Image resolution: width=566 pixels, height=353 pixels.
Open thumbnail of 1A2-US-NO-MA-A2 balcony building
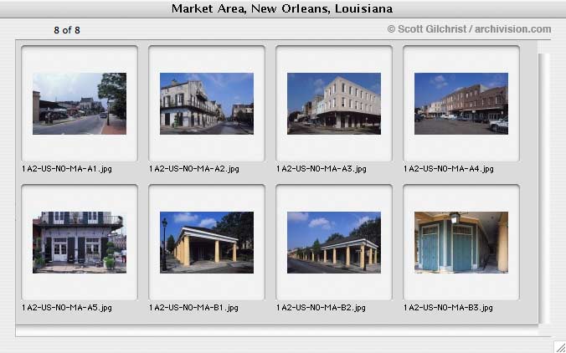207,104
